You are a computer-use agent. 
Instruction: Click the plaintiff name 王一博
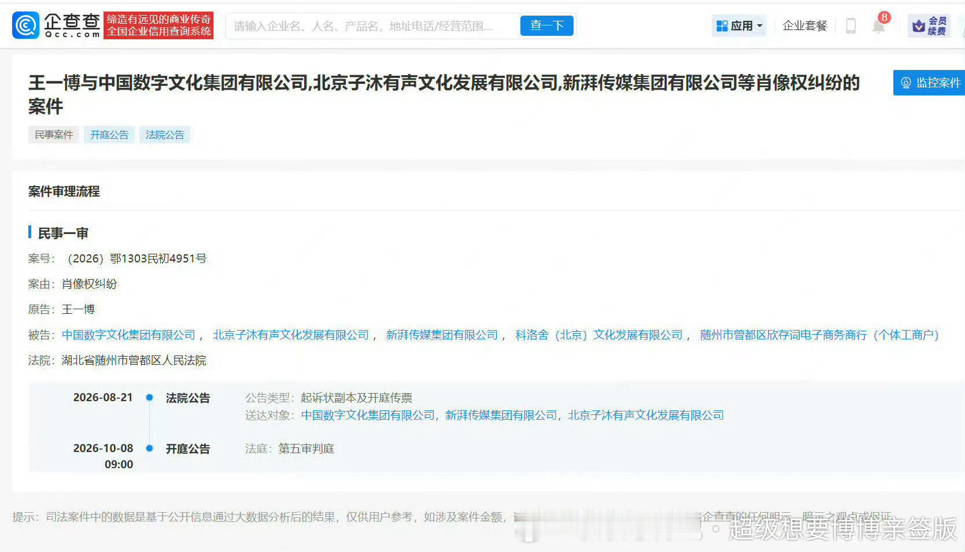[x=78, y=309]
